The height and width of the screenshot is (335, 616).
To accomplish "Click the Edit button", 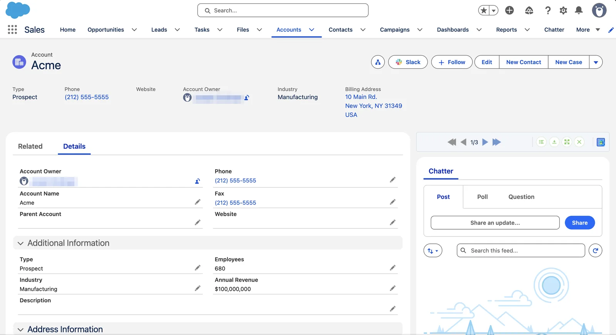I will click(487, 62).
